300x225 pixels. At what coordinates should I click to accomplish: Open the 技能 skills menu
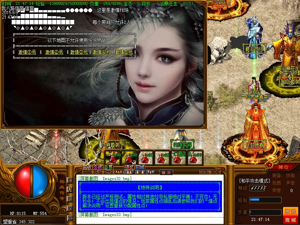coord(290,175)
